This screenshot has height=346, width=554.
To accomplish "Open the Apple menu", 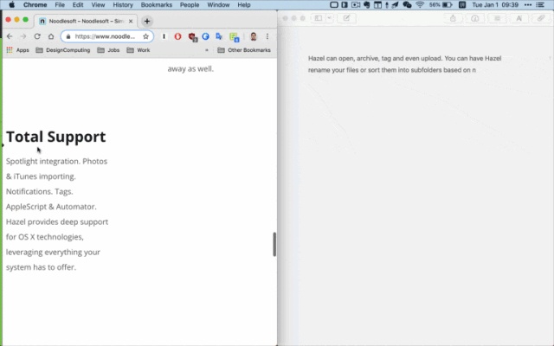I will [x=11, y=5].
